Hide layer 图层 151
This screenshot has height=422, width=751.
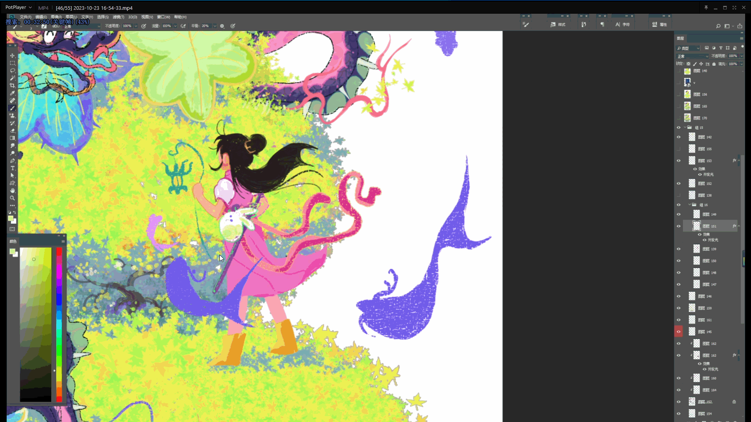(x=679, y=226)
